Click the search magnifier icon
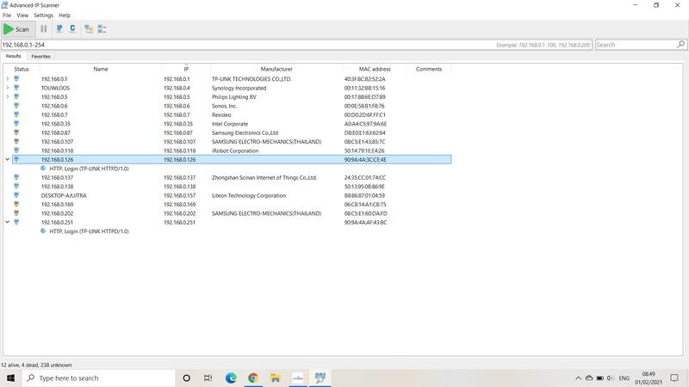Viewport: 689px width, 387px height. [x=680, y=45]
